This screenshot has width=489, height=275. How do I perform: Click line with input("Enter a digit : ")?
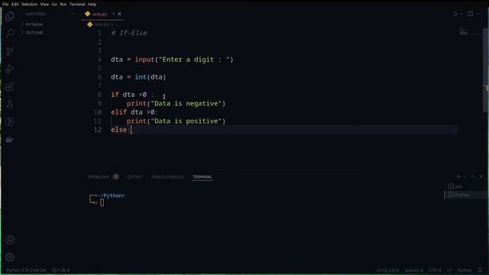click(x=172, y=60)
